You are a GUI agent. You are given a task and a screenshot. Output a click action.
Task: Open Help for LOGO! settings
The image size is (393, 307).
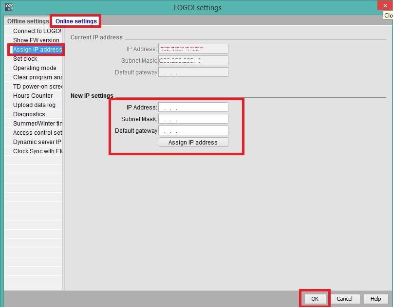375,299
